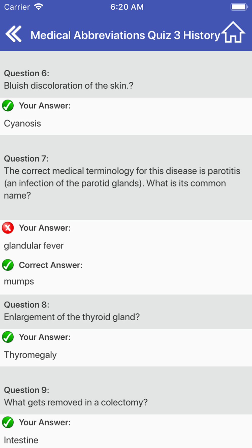Tap the Medical Abbreviations Quiz 3 History title
The width and height of the screenshot is (252, 448).
125,35
